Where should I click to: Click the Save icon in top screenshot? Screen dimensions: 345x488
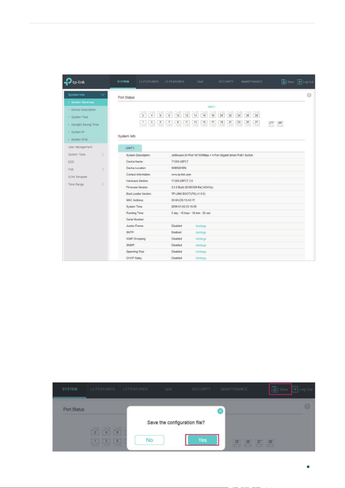point(284,82)
